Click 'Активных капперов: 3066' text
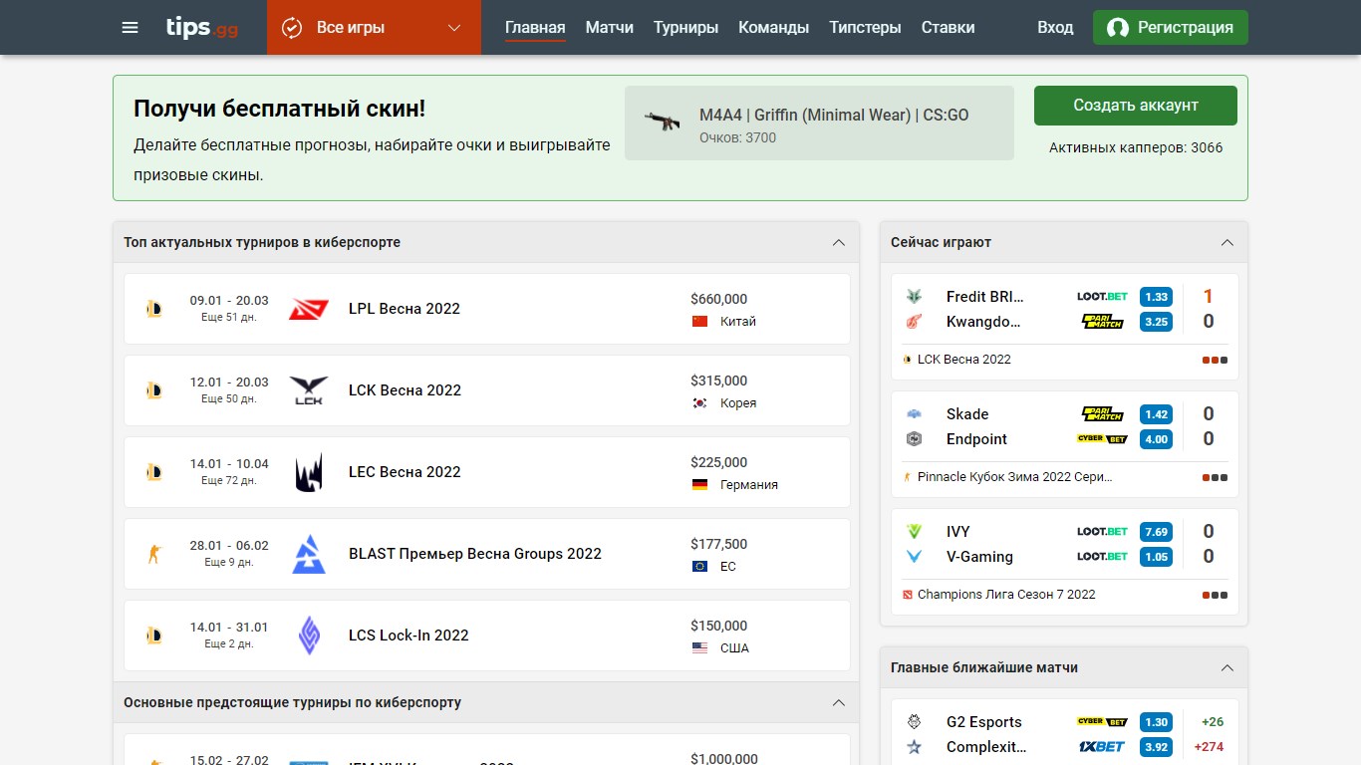Viewport: 1361px width, 765px height. tap(1136, 148)
